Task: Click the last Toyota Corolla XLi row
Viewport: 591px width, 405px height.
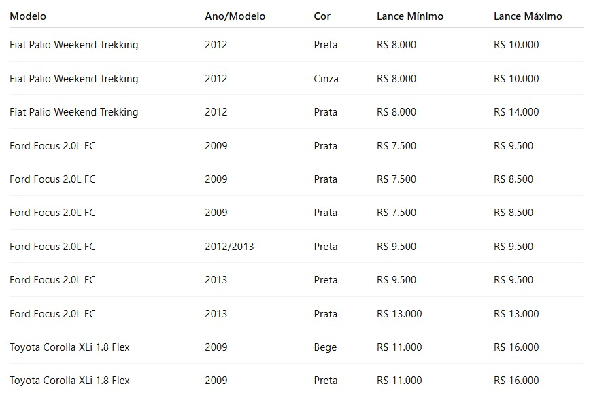Action: pyautogui.click(x=297, y=381)
